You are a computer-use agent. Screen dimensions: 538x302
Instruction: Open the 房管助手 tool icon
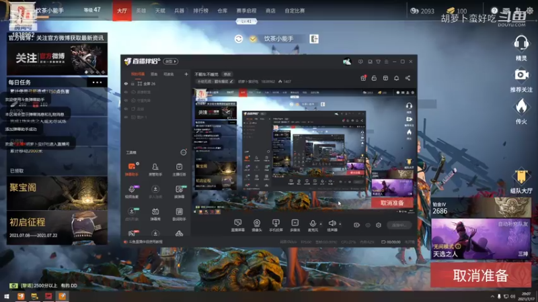155,169
